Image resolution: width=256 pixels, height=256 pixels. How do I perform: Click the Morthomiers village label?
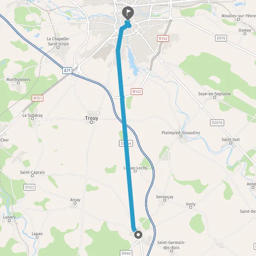18,79
